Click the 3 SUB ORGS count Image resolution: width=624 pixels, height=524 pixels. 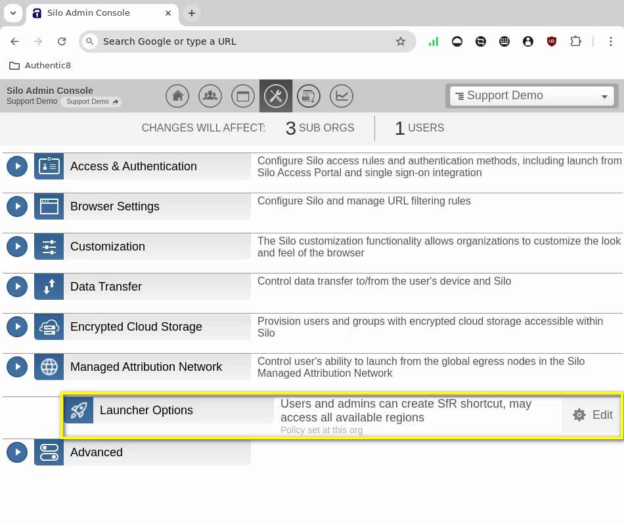point(320,128)
